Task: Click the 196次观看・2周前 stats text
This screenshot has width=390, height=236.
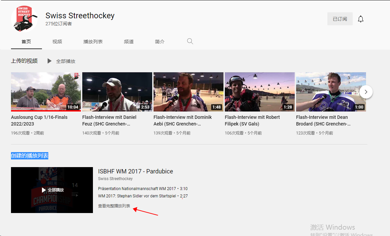Action: point(28,133)
